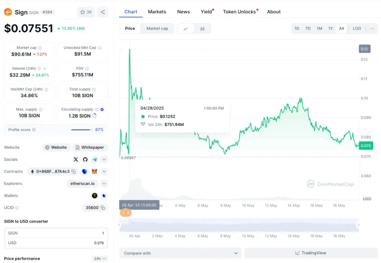Set chart range to 1M
Viewport: 381px width, 263px height.
click(x=319, y=28)
